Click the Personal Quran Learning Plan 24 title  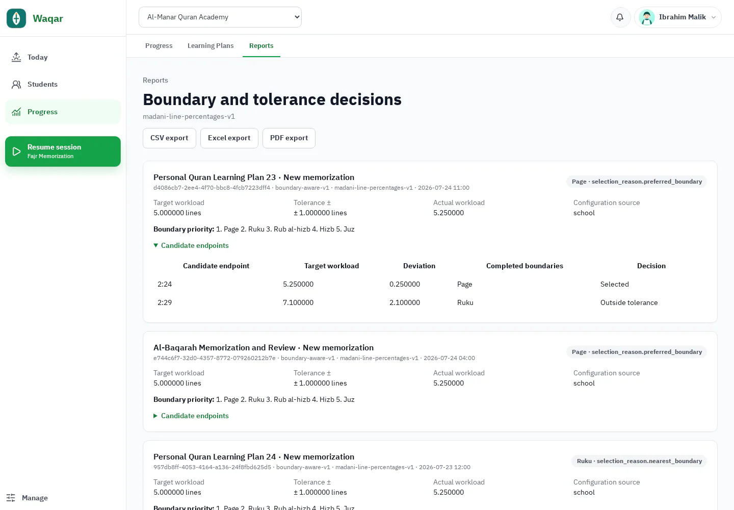pos(254,456)
